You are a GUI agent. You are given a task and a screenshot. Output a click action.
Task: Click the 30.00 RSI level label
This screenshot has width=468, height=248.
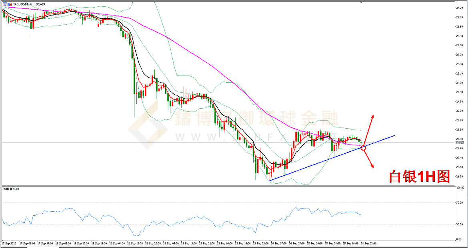pyautogui.click(x=460, y=224)
